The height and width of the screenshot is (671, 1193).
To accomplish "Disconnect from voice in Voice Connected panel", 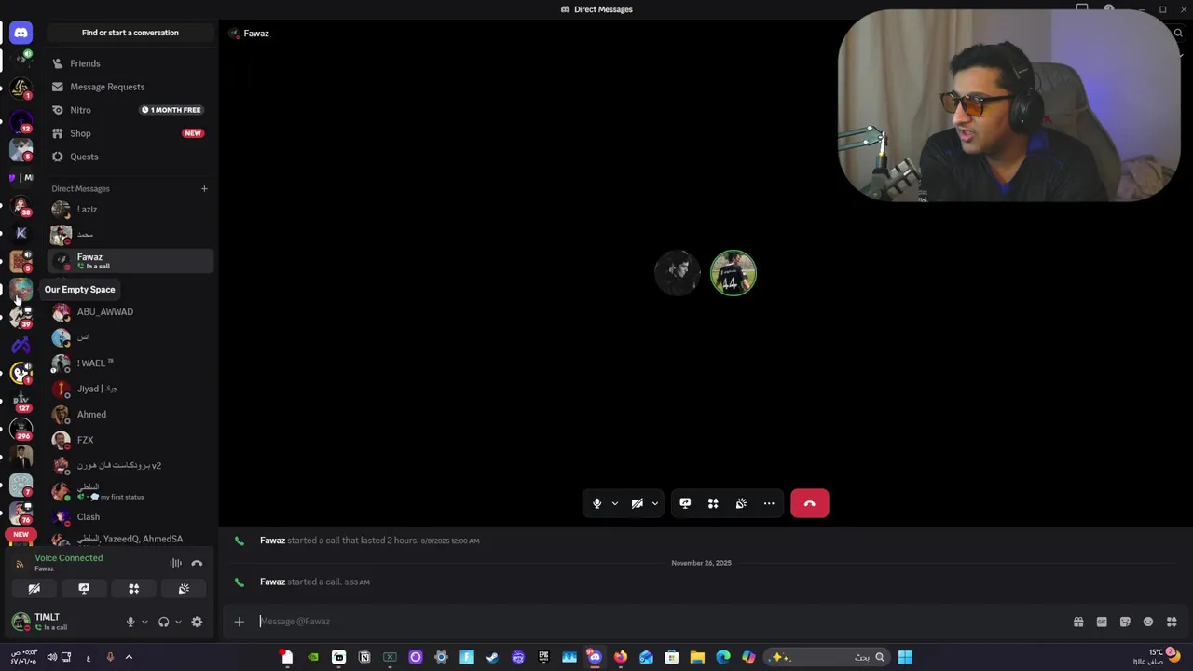I will (197, 563).
